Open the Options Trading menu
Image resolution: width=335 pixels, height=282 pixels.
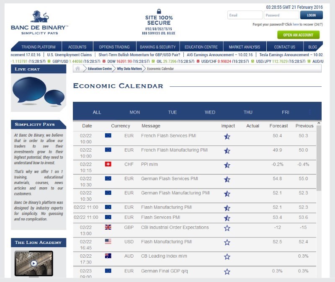coord(114,47)
